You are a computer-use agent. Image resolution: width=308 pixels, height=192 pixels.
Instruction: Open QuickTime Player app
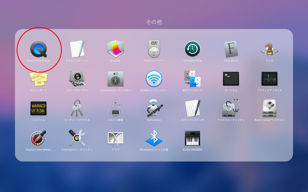tap(38, 49)
